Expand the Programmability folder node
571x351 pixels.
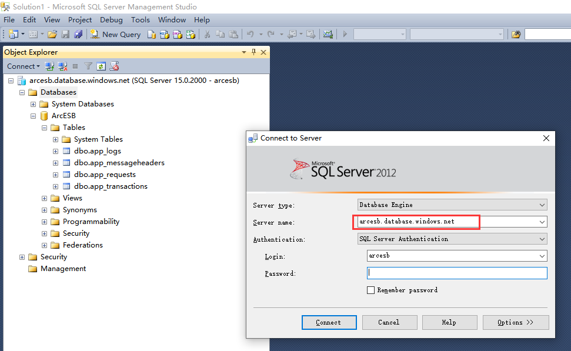tap(45, 222)
